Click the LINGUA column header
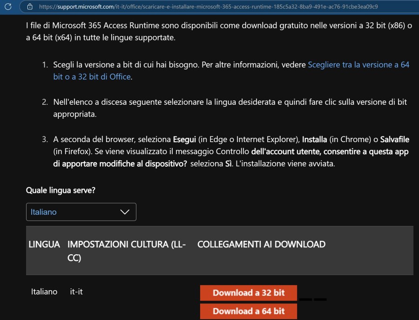The height and width of the screenshot is (320, 419). 44,244
